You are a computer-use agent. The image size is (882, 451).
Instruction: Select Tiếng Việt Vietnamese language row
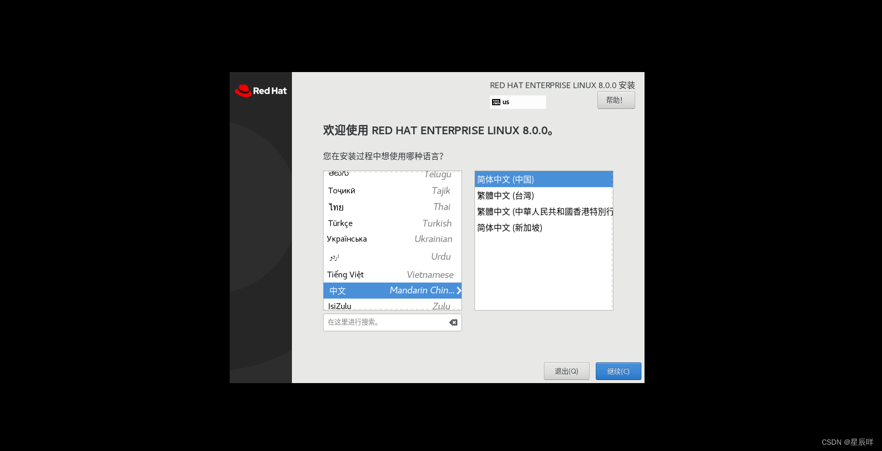[x=392, y=274]
